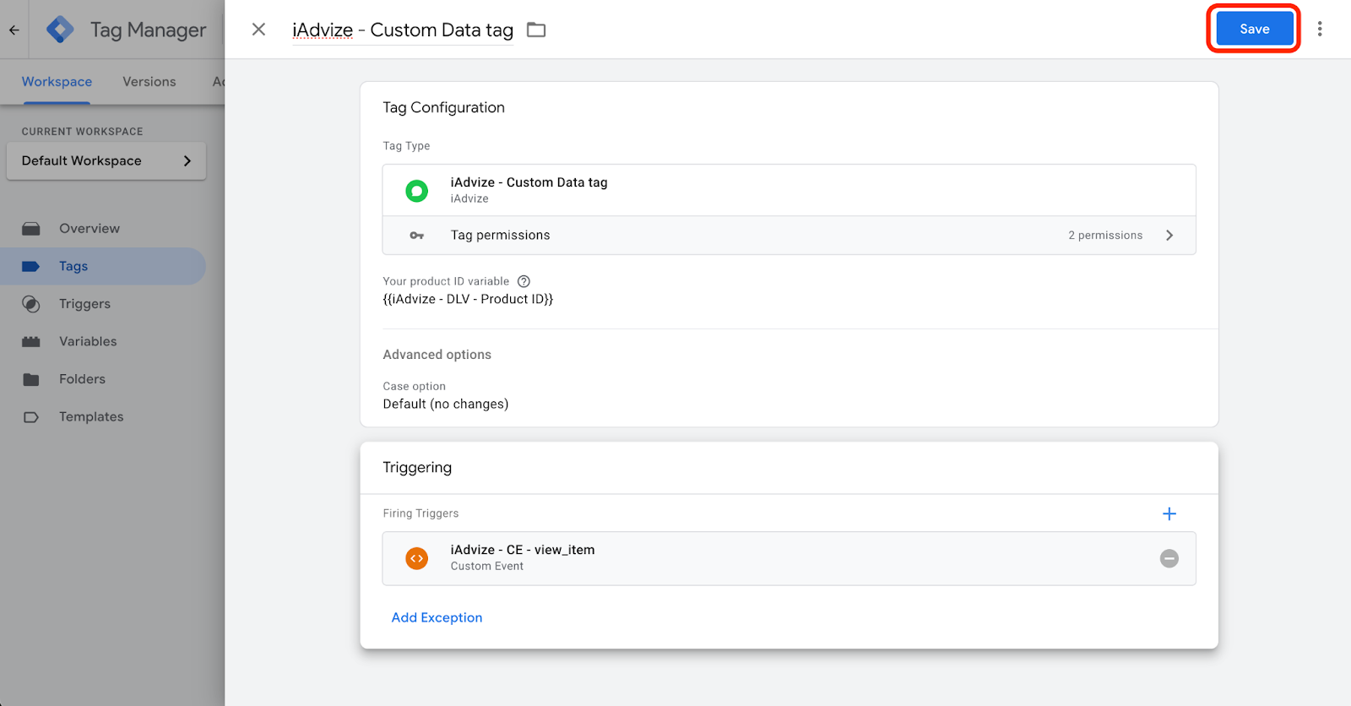This screenshot has height=706, width=1351.
Task: Open the three-dot more options menu
Action: [1320, 29]
